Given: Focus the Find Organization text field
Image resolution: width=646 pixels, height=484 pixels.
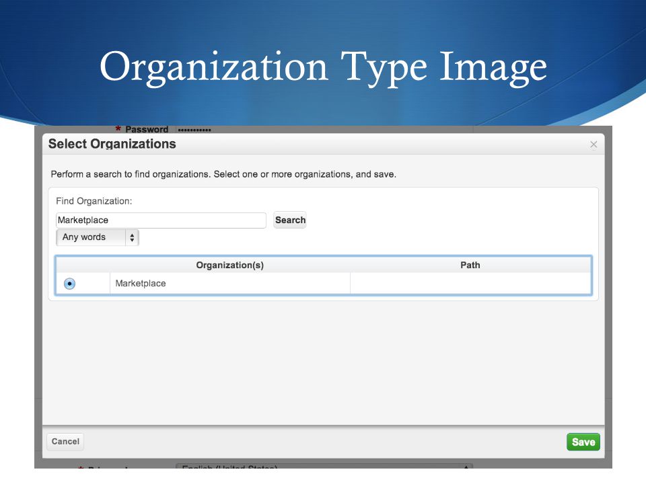Looking at the screenshot, I should (x=161, y=220).
